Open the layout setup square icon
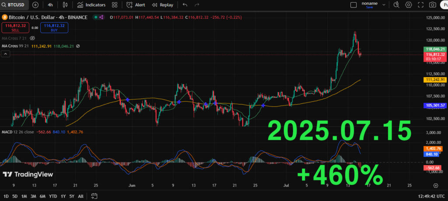Image resolution: width=448 pixels, height=201 pixels. (353, 5)
